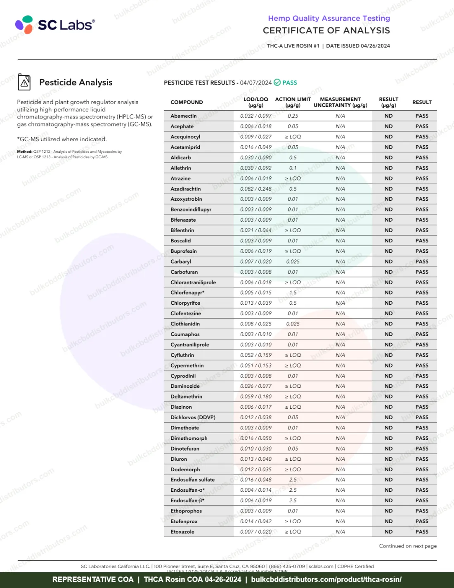Click the Dichlorvos (DDVP) row label

193,417
